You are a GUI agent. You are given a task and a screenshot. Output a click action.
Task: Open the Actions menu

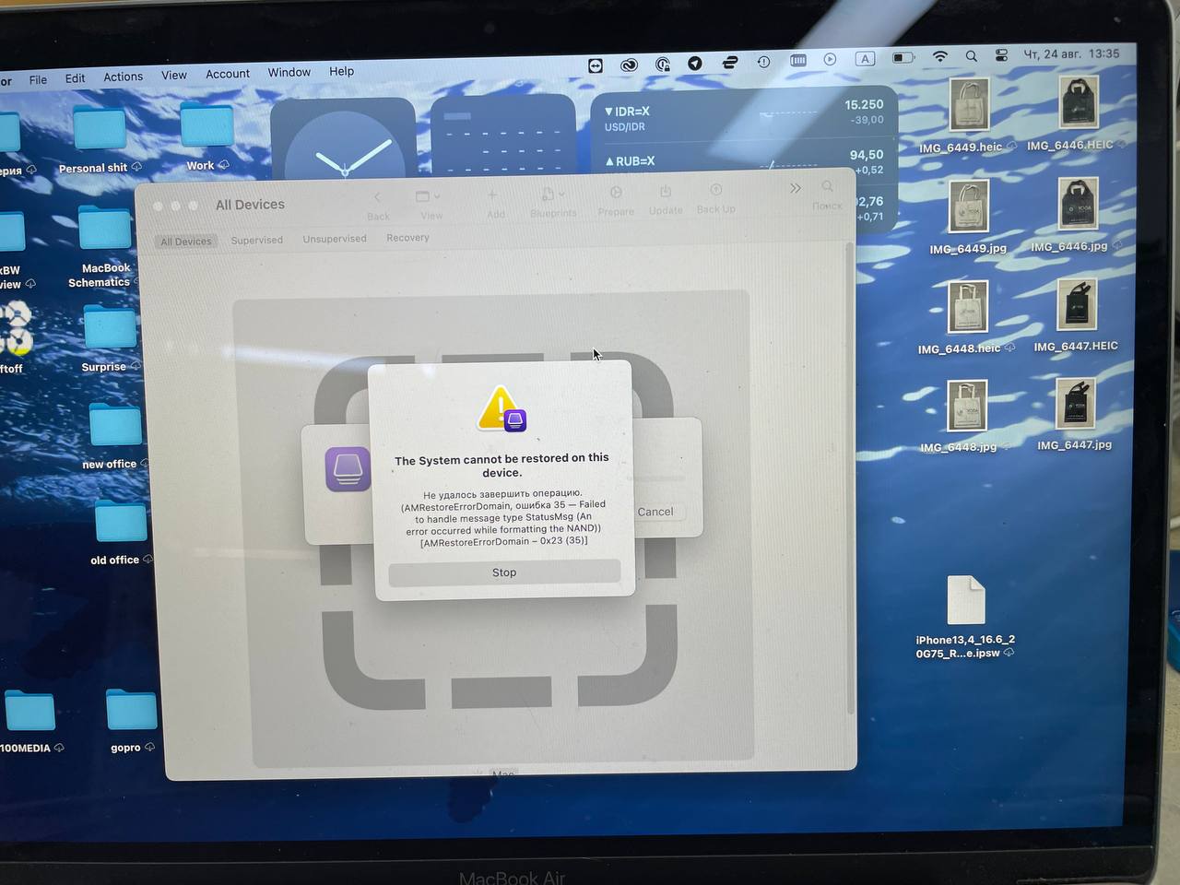tap(124, 77)
